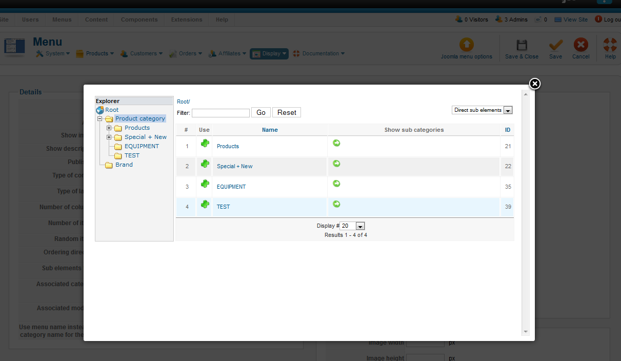Open the Menus top menu
The height and width of the screenshot is (361, 621).
pyautogui.click(x=62, y=19)
